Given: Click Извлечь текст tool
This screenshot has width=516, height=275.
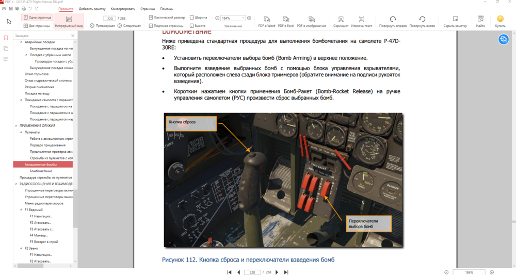Looking at the screenshot, I should pos(361,21).
